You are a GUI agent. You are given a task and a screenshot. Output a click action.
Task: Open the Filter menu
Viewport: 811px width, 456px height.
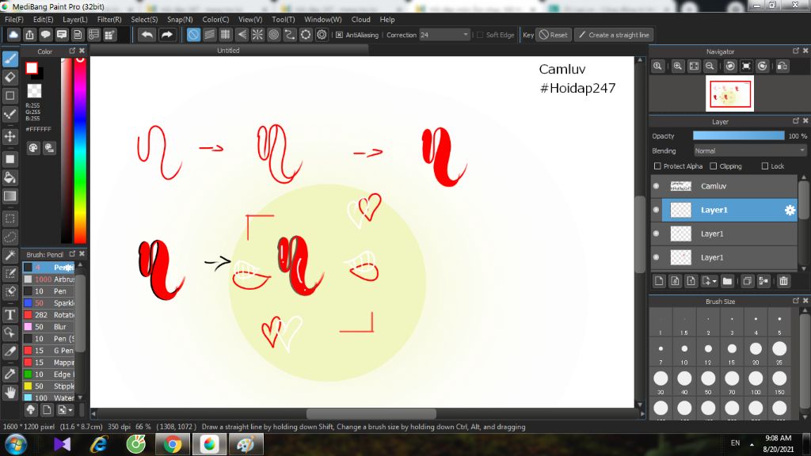(109, 20)
